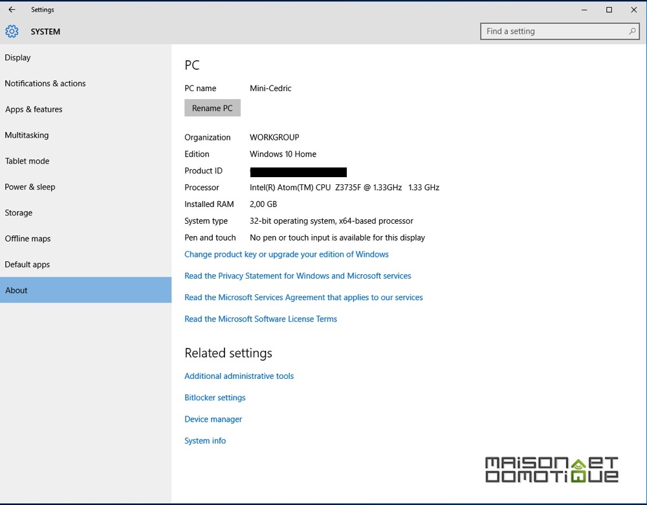This screenshot has width=647, height=505.
Task: Click the search magnifier icon
Action: point(631,31)
